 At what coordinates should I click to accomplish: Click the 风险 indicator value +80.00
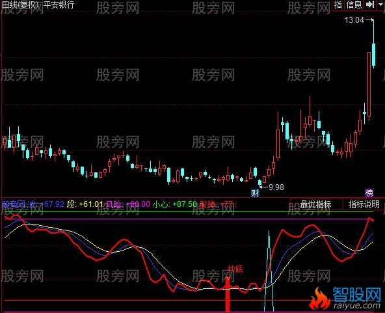[137, 204]
